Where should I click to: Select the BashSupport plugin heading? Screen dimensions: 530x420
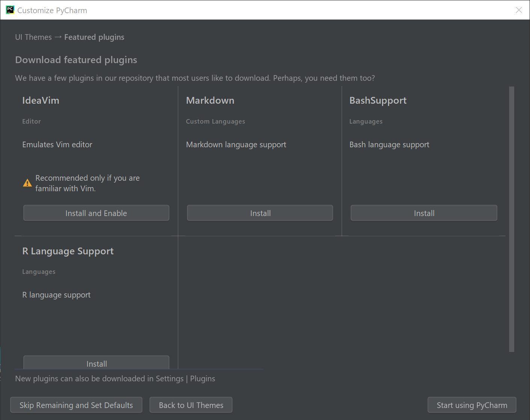378,100
